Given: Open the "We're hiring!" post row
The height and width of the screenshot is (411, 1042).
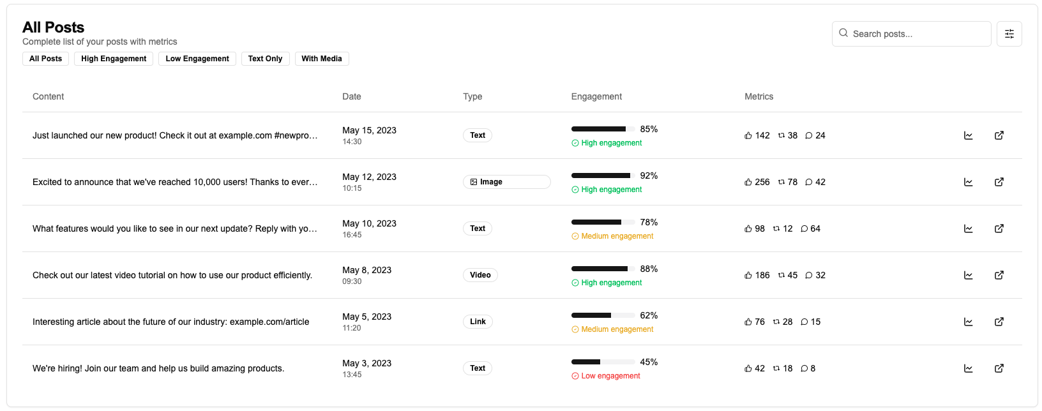Looking at the screenshot, I should [x=158, y=368].
